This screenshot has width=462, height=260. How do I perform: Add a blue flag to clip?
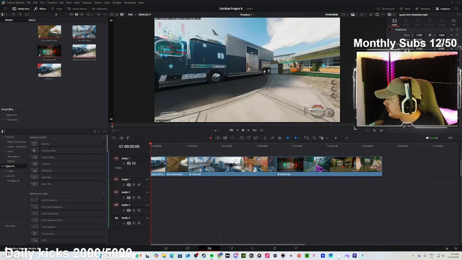tap(288, 138)
